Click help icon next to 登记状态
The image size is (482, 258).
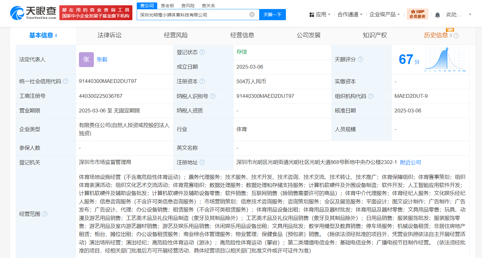202,52
